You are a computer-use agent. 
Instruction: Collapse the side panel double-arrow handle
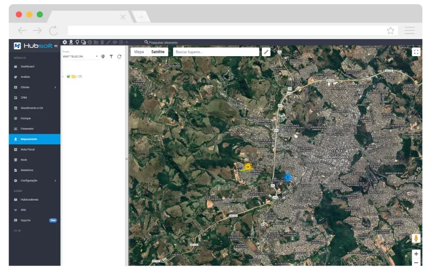(127, 159)
